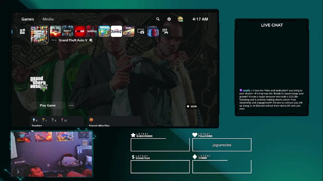This screenshot has width=323, height=181.
Task: Click the heart icon beside Latest Follower
Action: pos(195,135)
